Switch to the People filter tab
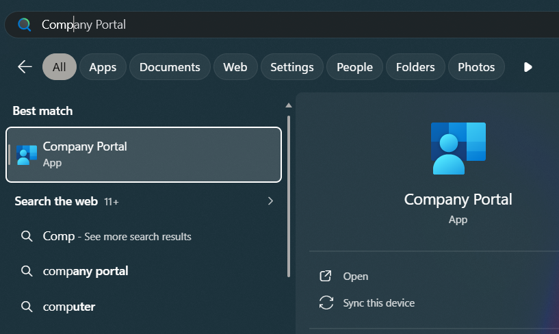 pyautogui.click(x=354, y=67)
